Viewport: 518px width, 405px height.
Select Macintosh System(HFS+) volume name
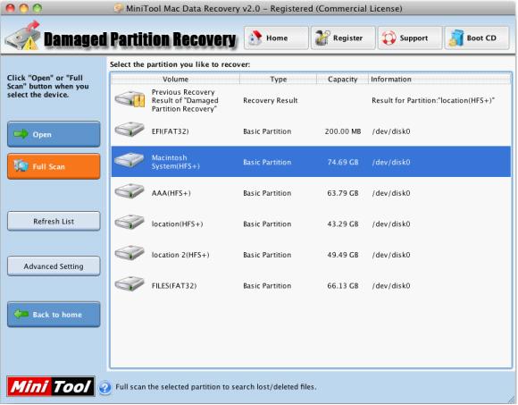(x=176, y=162)
